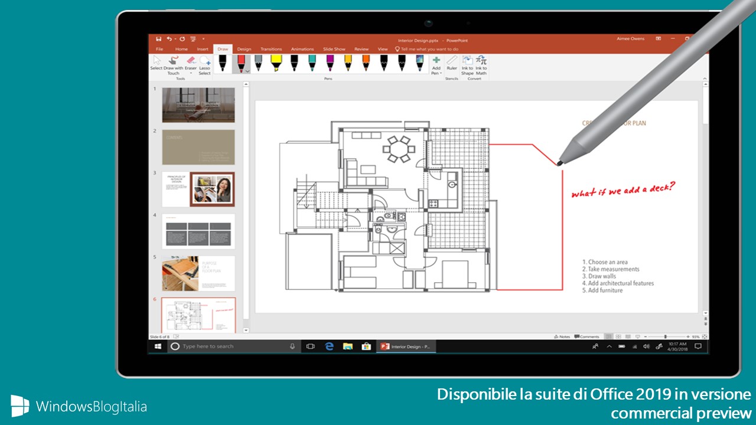Select slide 1 thumbnail
Image resolution: width=756 pixels, height=425 pixels.
(x=198, y=105)
